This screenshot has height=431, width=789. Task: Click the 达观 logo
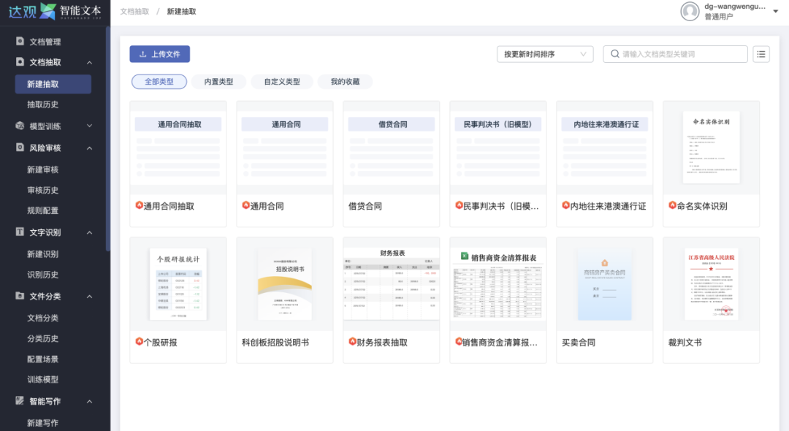54,11
